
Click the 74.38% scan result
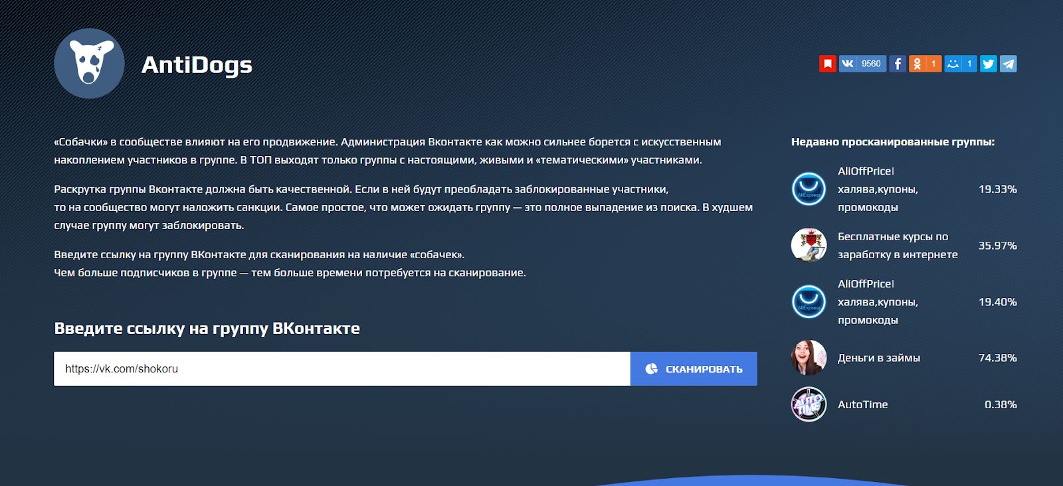(x=997, y=358)
